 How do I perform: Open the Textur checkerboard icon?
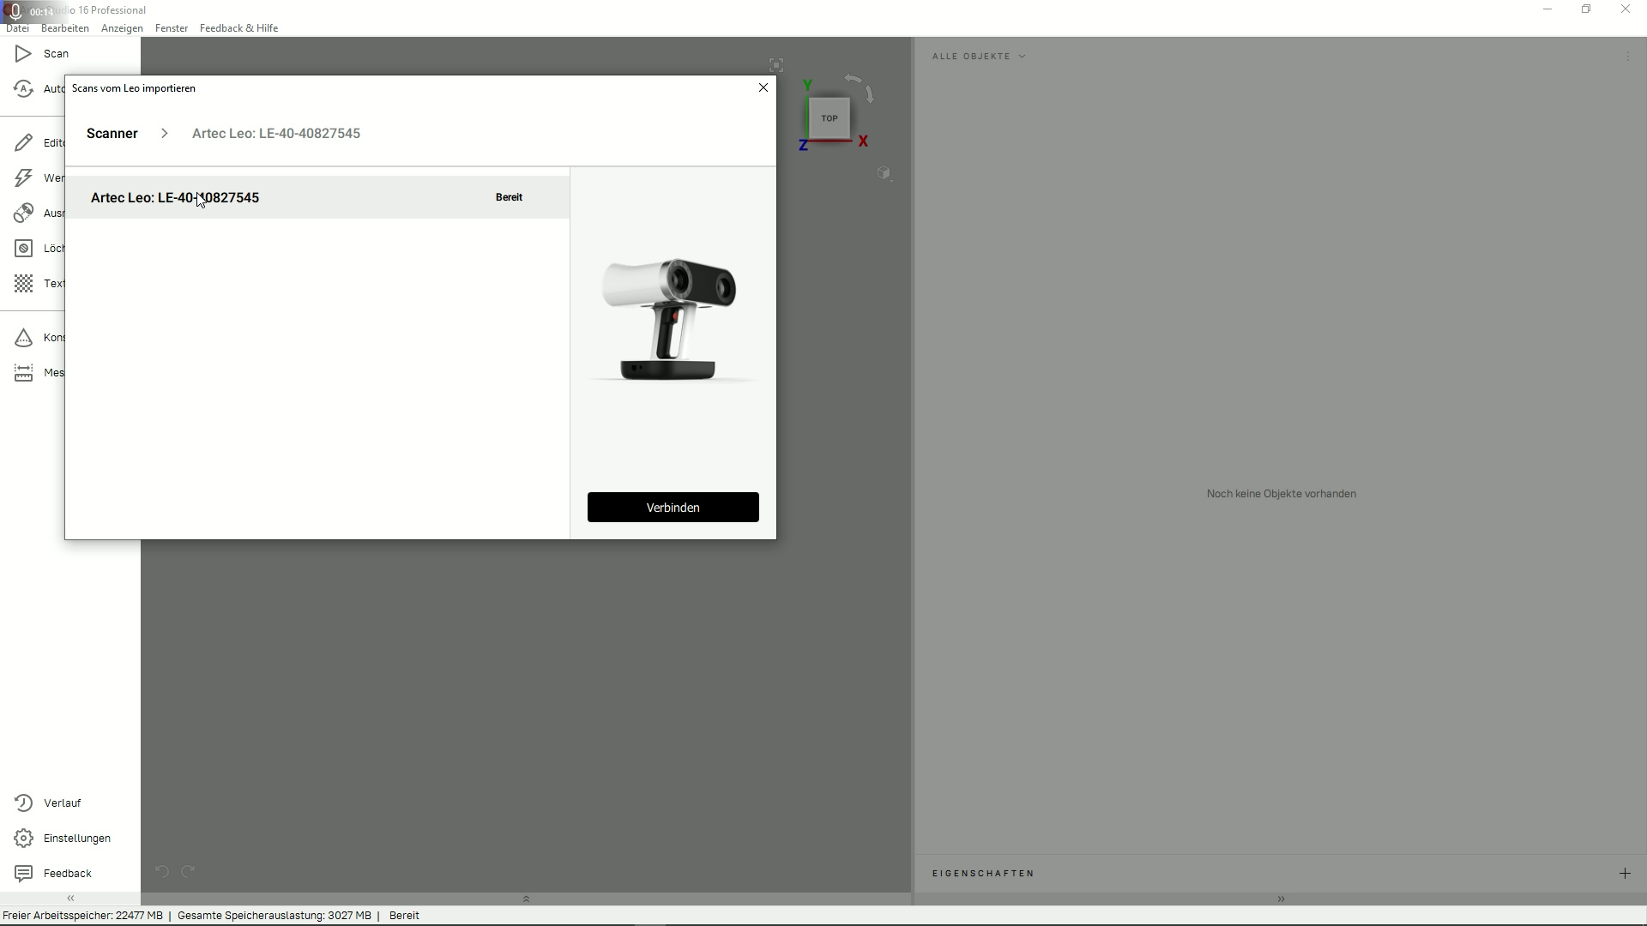pos(23,283)
